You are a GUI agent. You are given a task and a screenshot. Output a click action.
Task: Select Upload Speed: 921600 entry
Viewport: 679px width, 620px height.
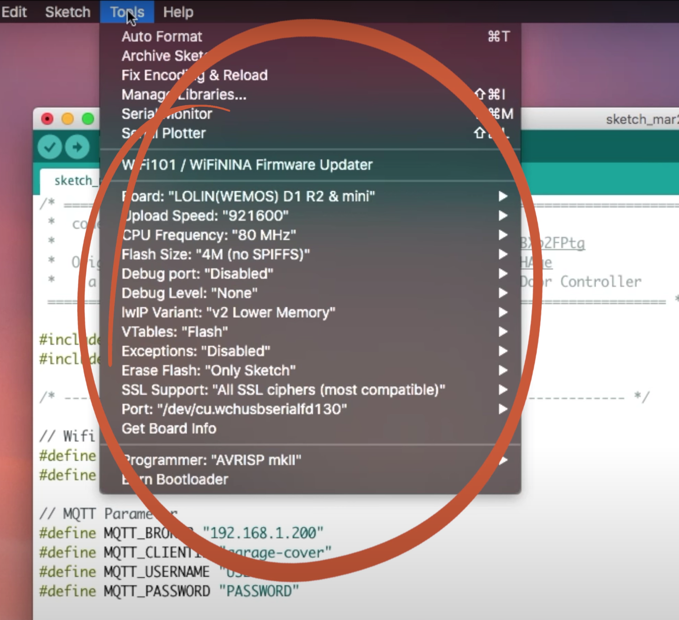pyautogui.click(x=310, y=215)
